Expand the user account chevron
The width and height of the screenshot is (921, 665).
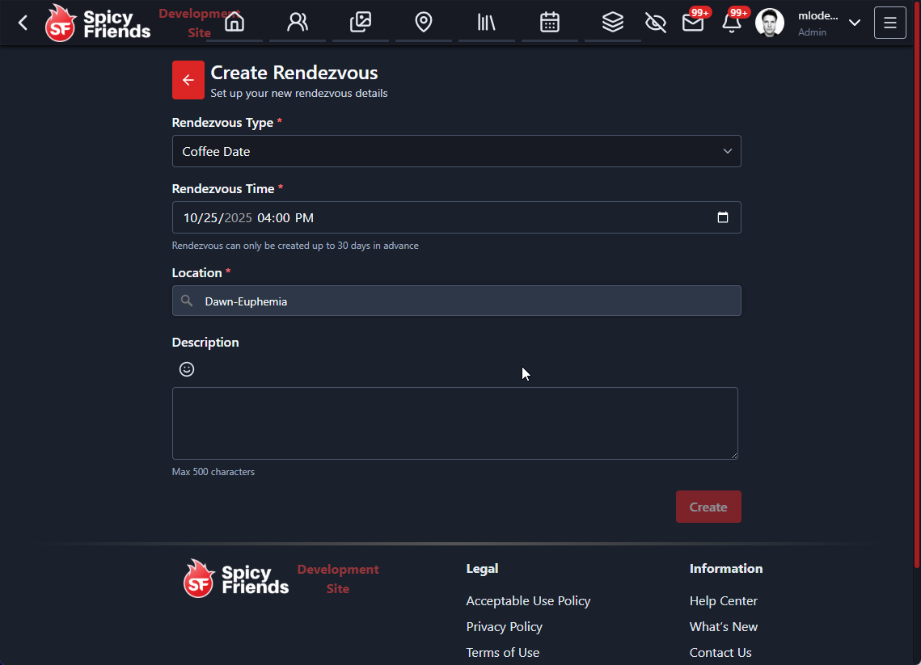tap(855, 23)
